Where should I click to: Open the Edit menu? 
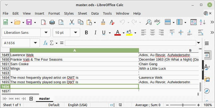point(15,13)
